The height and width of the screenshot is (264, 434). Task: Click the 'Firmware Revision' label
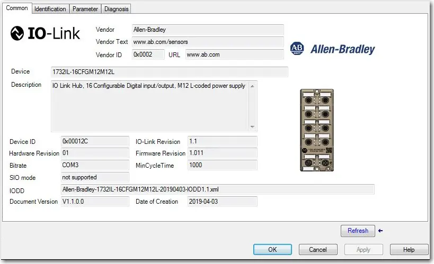coord(160,153)
